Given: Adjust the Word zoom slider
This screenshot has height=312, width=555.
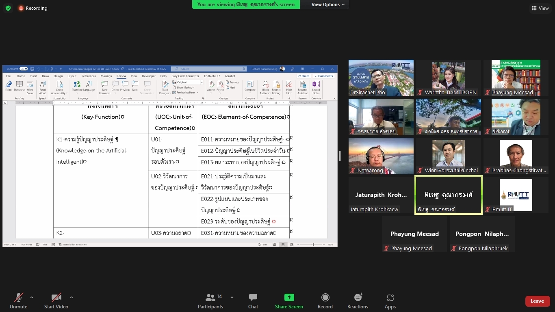Looking at the screenshot, I should point(313,245).
